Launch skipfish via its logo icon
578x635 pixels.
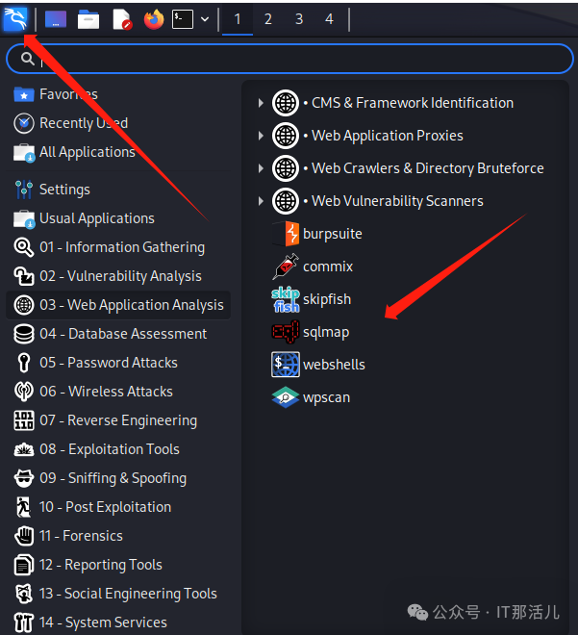click(x=286, y=299)
